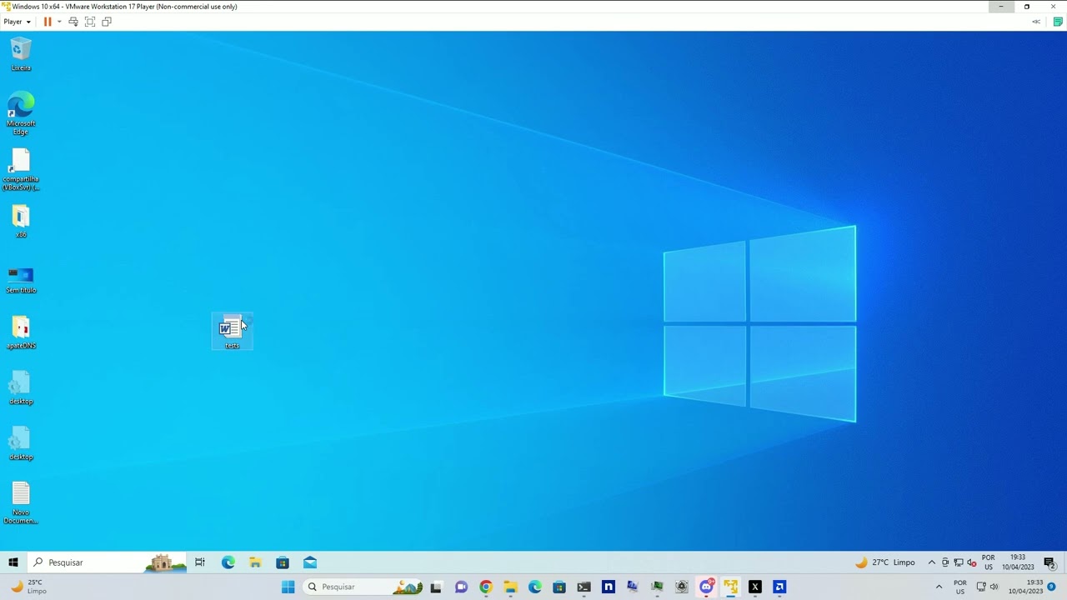This screenshot has width=1067, height=600.
Task: Open the guest Windows 10 Start button
Action: pyautogui.click(x=13, y=562)
